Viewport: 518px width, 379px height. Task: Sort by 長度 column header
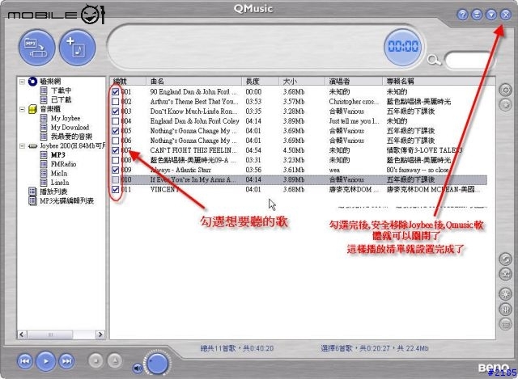pos(261,81)
